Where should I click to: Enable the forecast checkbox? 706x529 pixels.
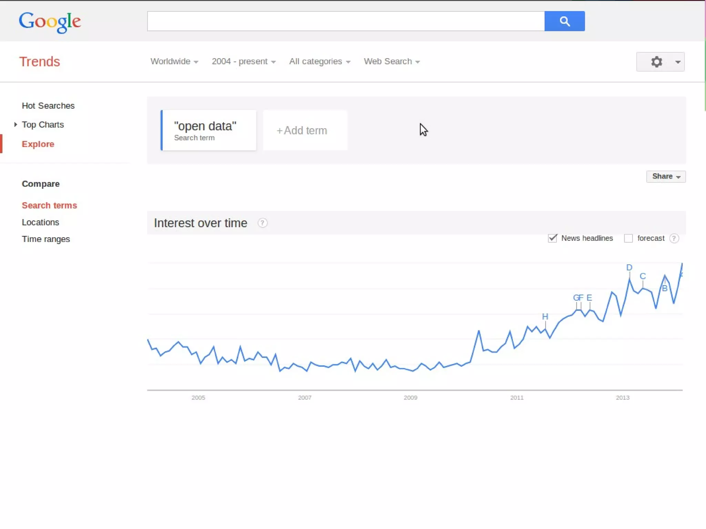click(x=628, y=238)
